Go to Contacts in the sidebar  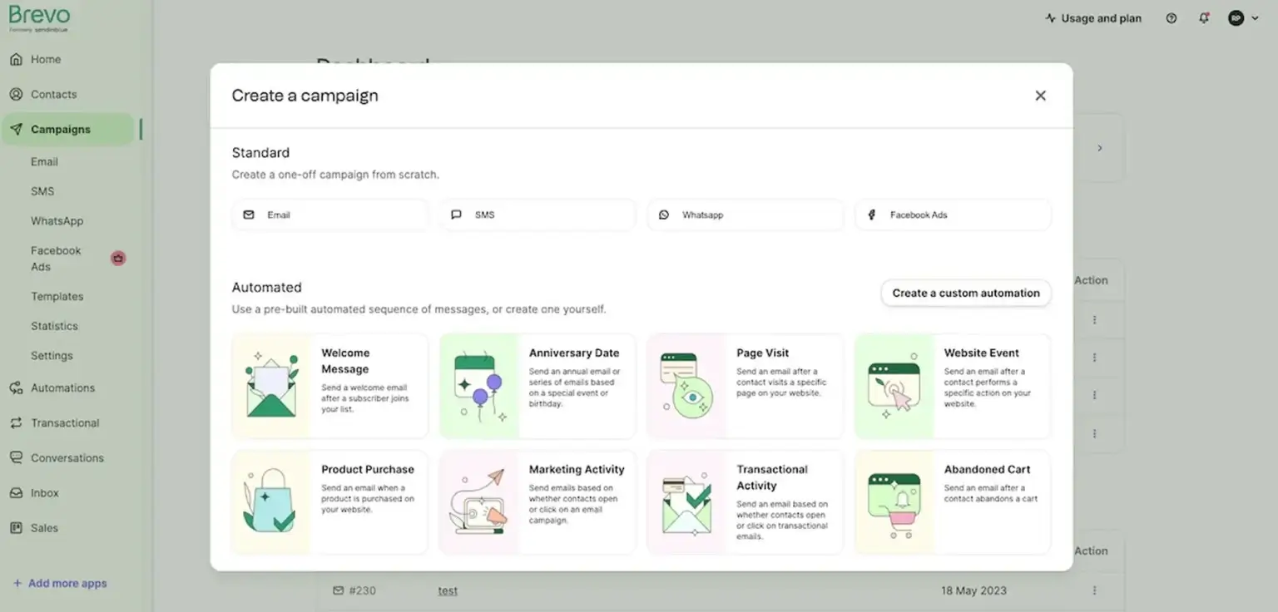[x=53, y=95]
